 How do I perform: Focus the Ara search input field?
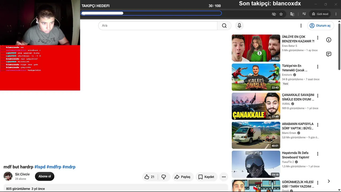(158, 26)
